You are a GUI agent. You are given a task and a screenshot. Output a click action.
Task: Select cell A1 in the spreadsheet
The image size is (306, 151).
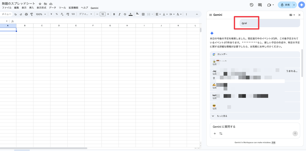tap(8, 29)
